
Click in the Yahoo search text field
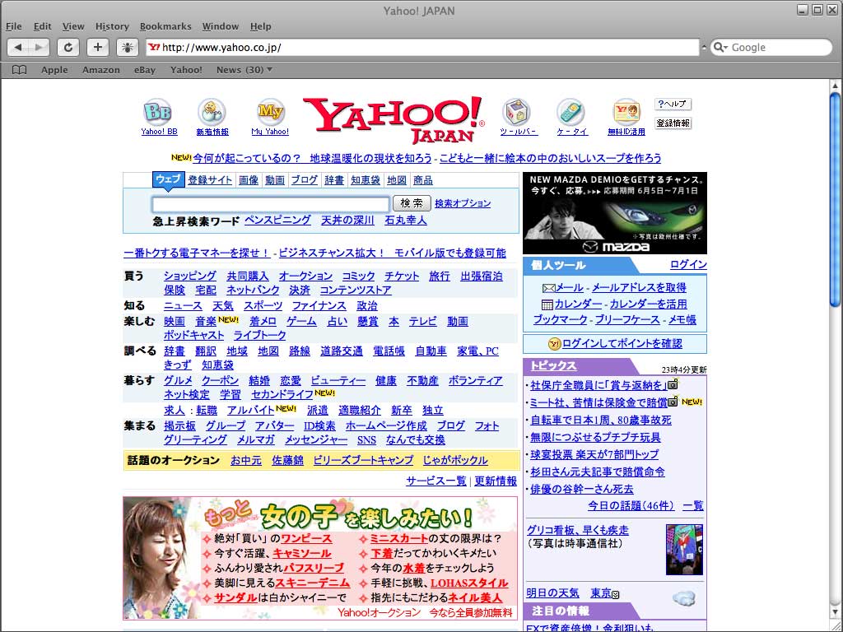tap(271, 204)
